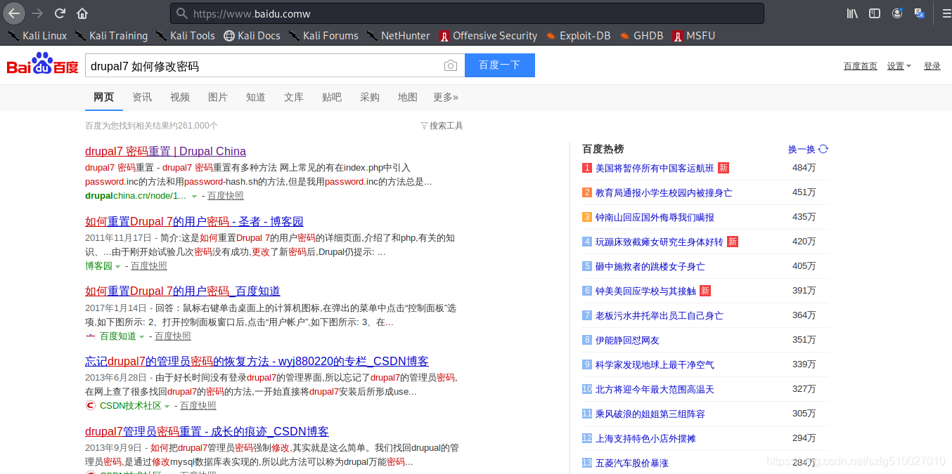Screen dimensions: 952x474
Task: Expand the arrow next to first CSDN技术社区
Action: pyautogui.click(x=167, y=407)
